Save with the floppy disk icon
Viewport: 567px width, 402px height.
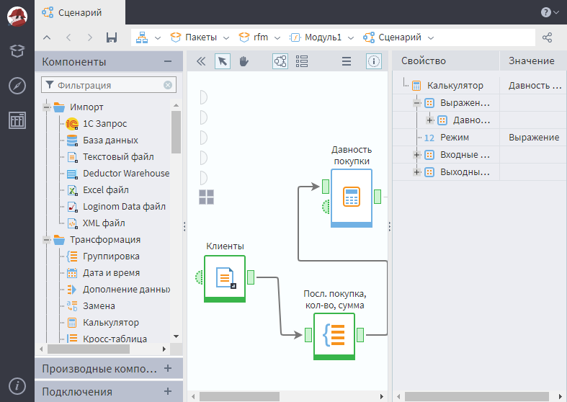point(112,37)
